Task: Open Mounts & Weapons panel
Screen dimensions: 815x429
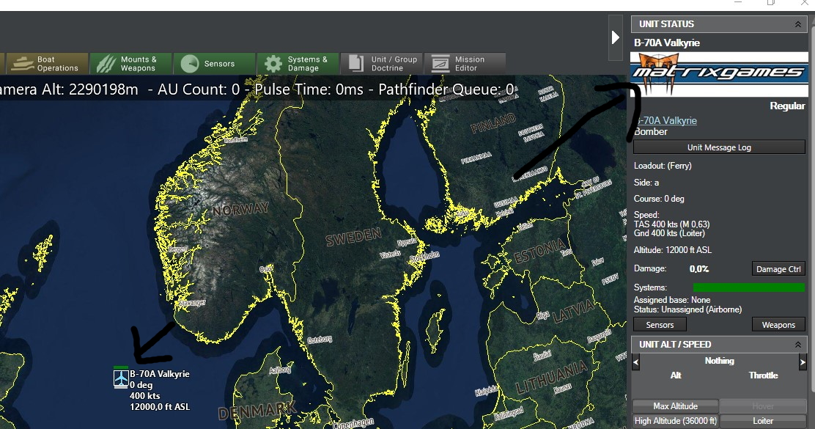Action: tap(131, 64)
